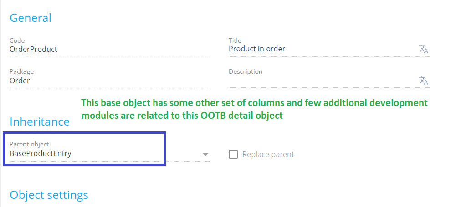Click the Replace parent label text
The height and width of the screenshot is (207, 461).
(268, 154)
